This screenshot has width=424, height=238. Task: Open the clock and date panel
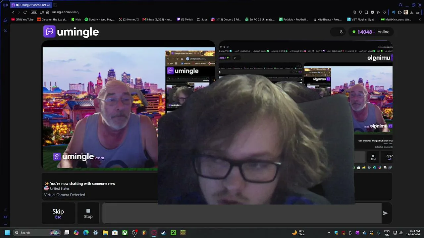point(413,233)
